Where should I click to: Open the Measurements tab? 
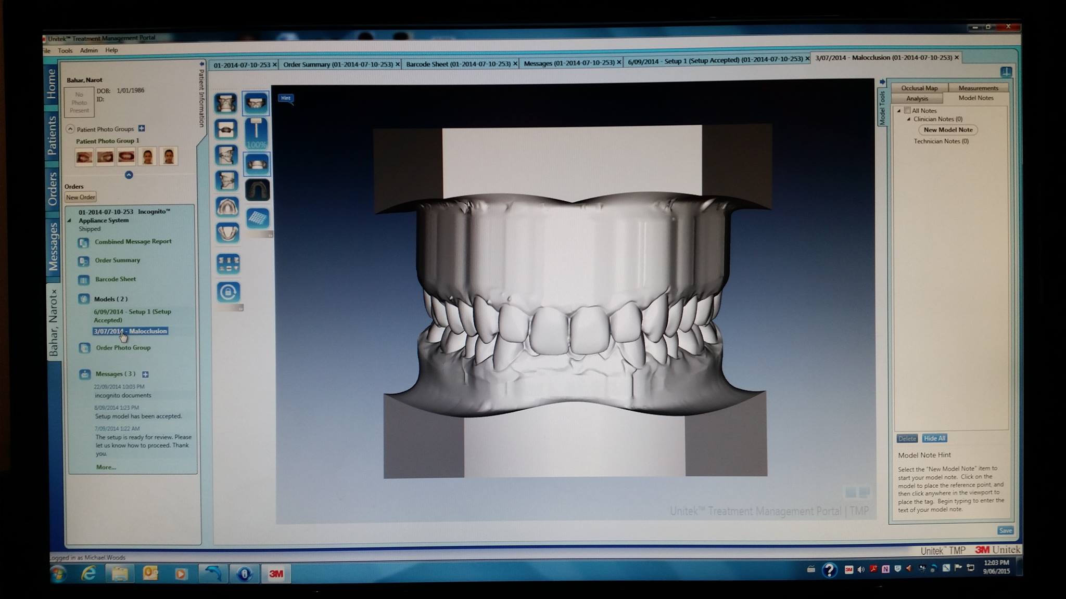click(978, 88)
